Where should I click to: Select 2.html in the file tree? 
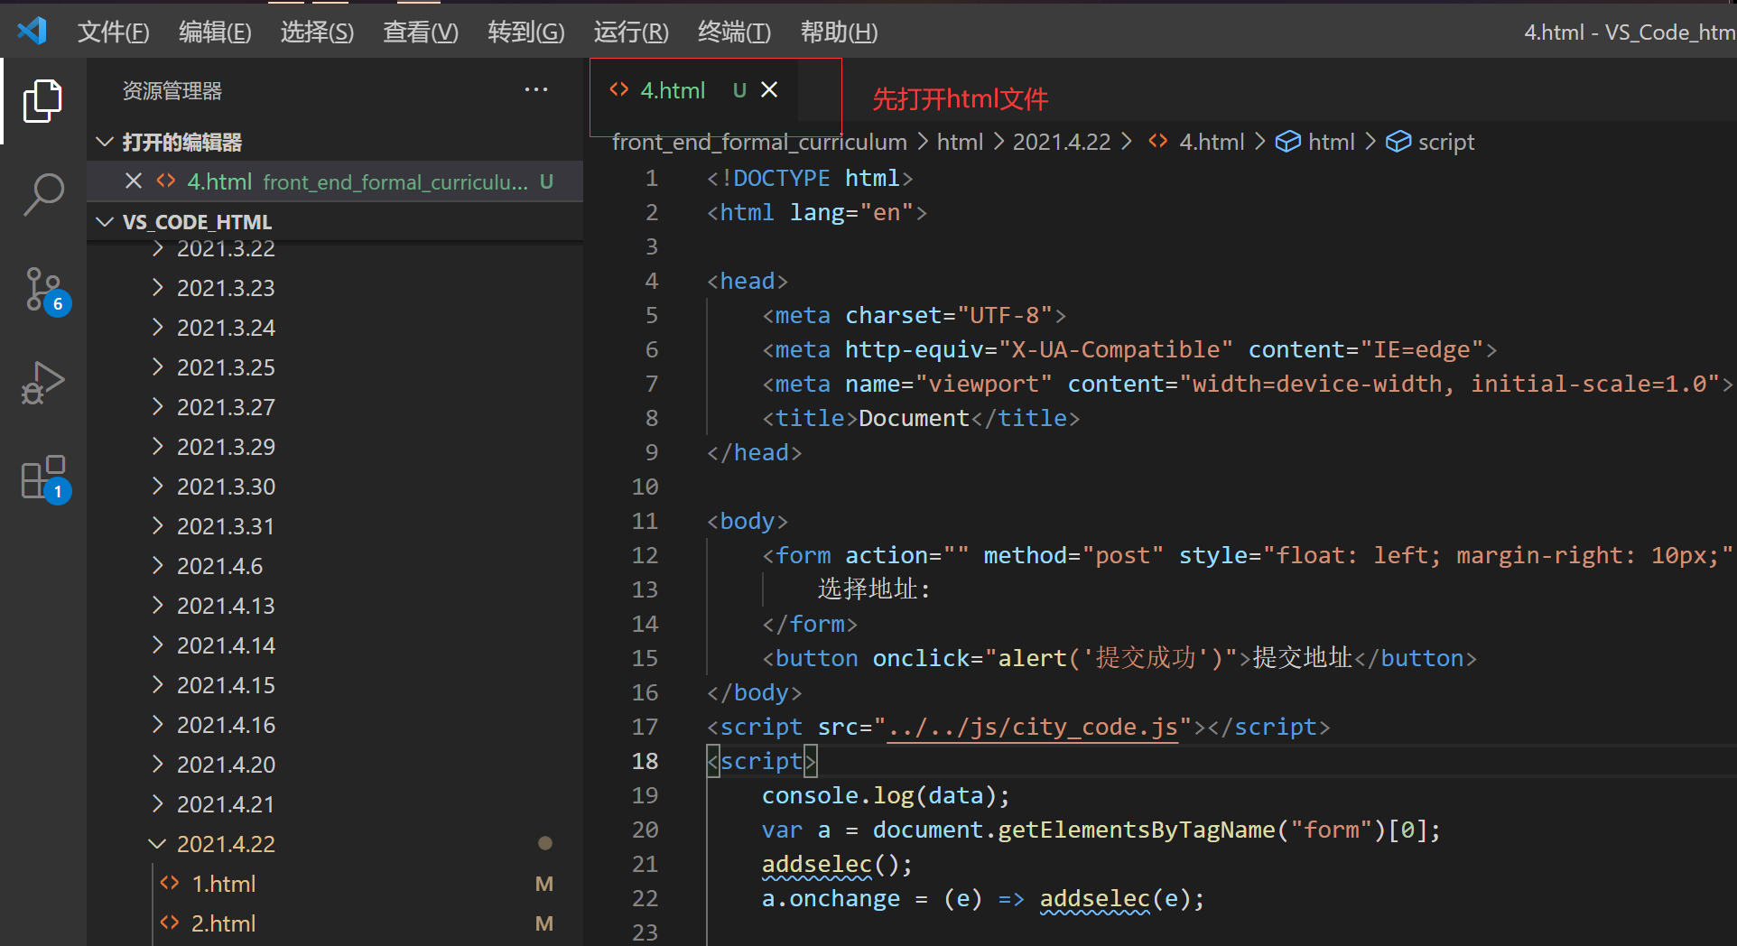click(x=223, y=923)
